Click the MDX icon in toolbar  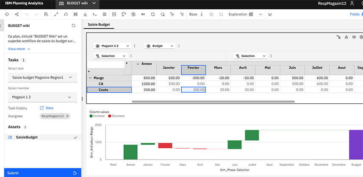coord(143,14)
